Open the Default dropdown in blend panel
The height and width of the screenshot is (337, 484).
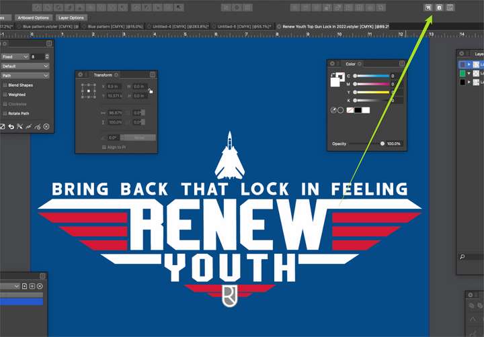pos(25,66)
